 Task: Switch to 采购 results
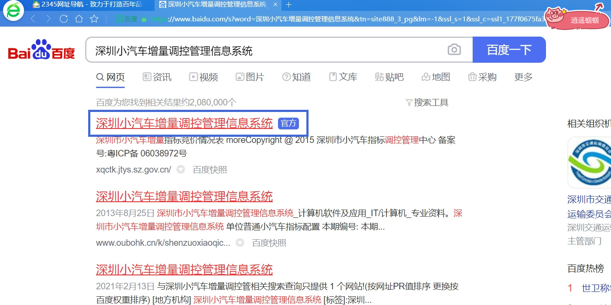tap(482, 77)
